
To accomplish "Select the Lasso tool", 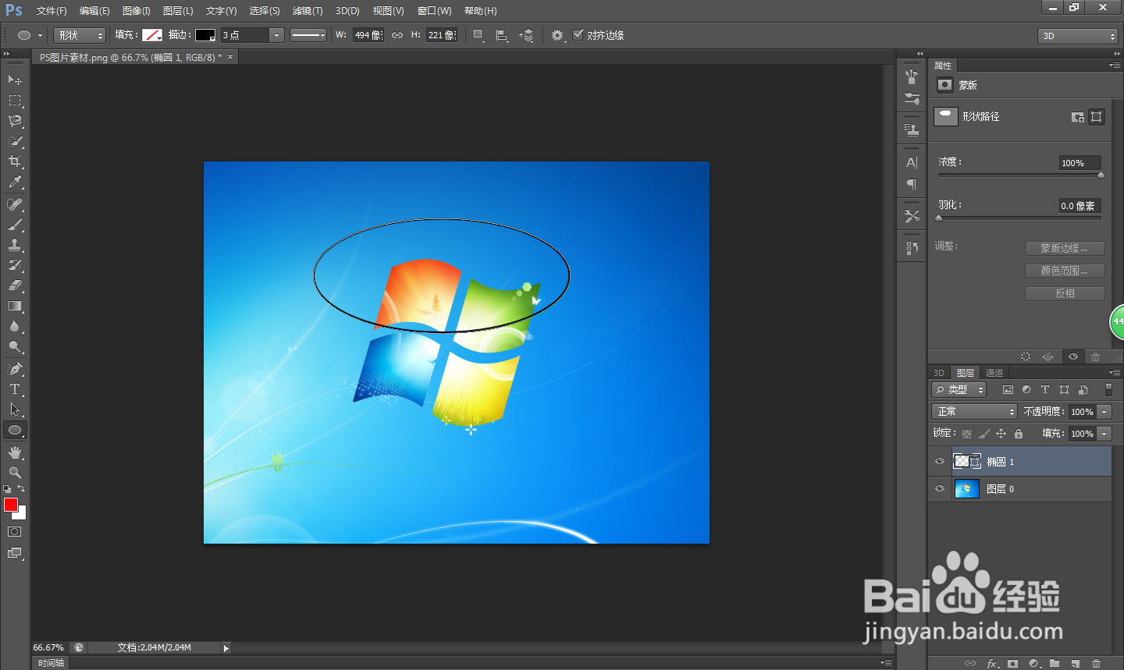I will [15, 120].
